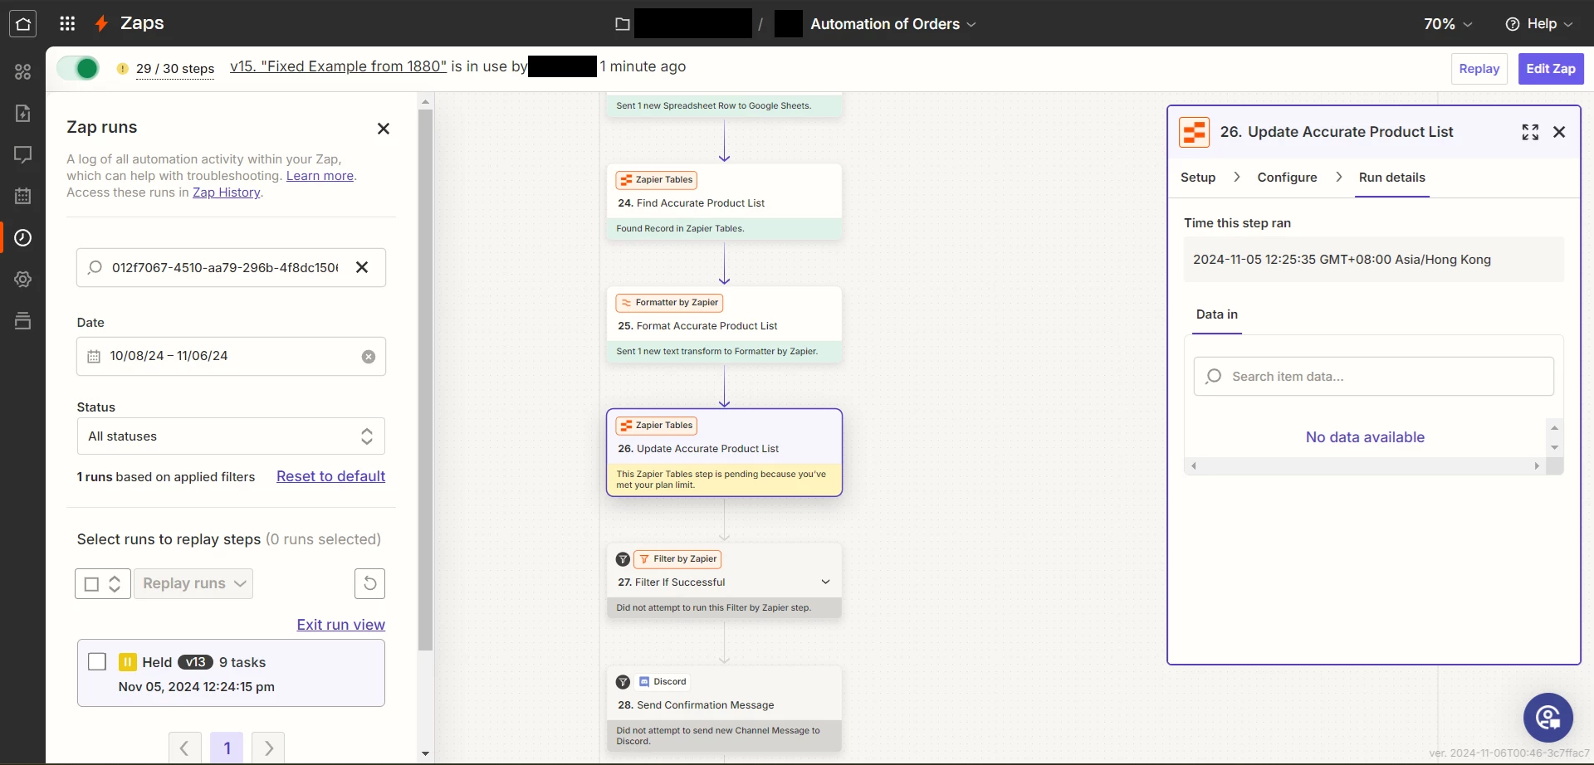Click the Zaps lightning bolt logo
This screenshot has height=765, width=1594.
pos(101,24)
